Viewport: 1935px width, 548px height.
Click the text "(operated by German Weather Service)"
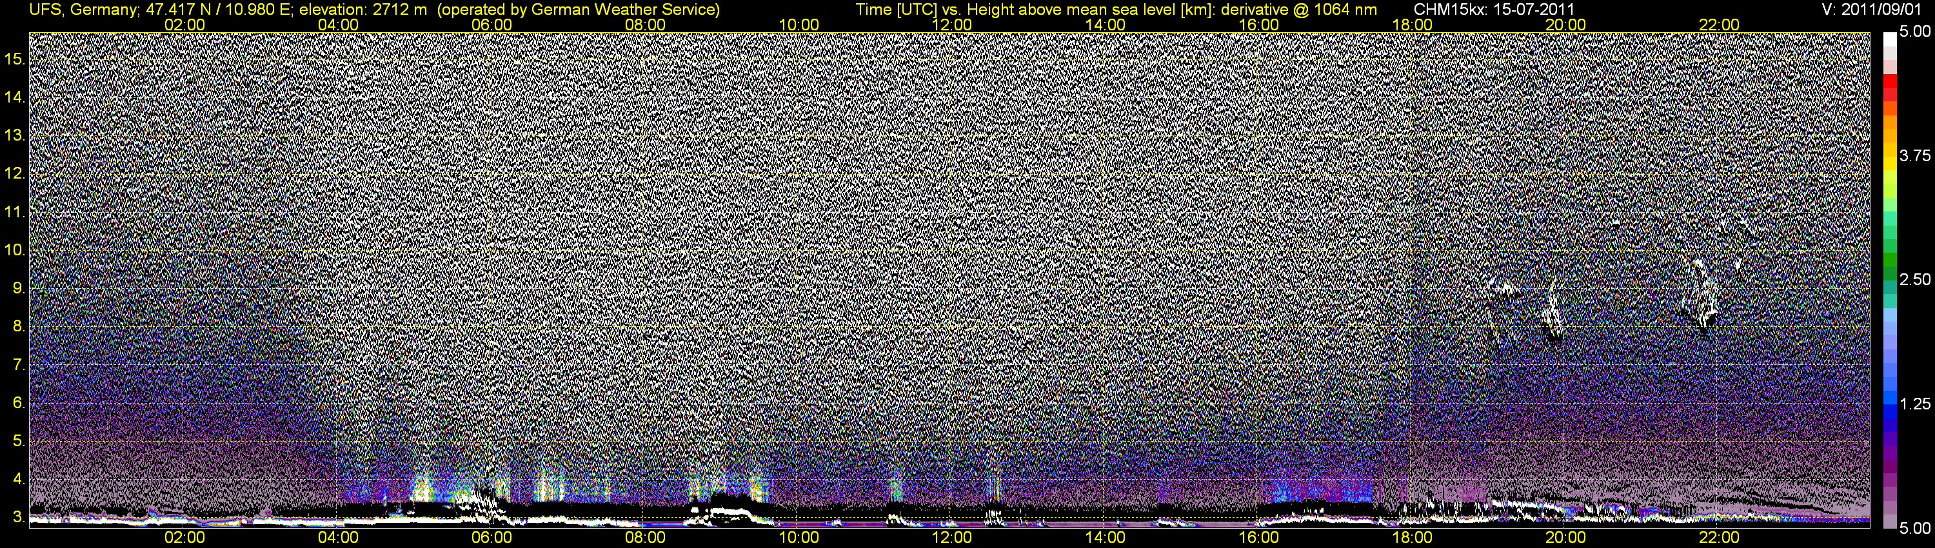click(579, 9)
